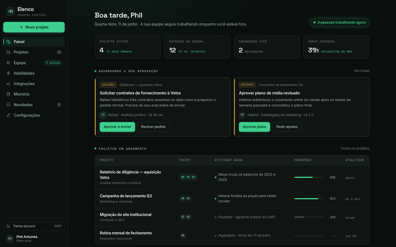Click the PROGRESSO column header
This screenshot has height=247, width=396.
303,160
